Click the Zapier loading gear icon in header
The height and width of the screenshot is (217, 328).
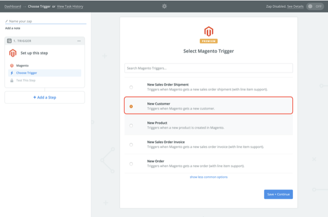(x=164, y=6)
